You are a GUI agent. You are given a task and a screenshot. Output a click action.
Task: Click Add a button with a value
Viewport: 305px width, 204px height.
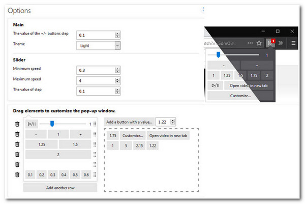129,122
